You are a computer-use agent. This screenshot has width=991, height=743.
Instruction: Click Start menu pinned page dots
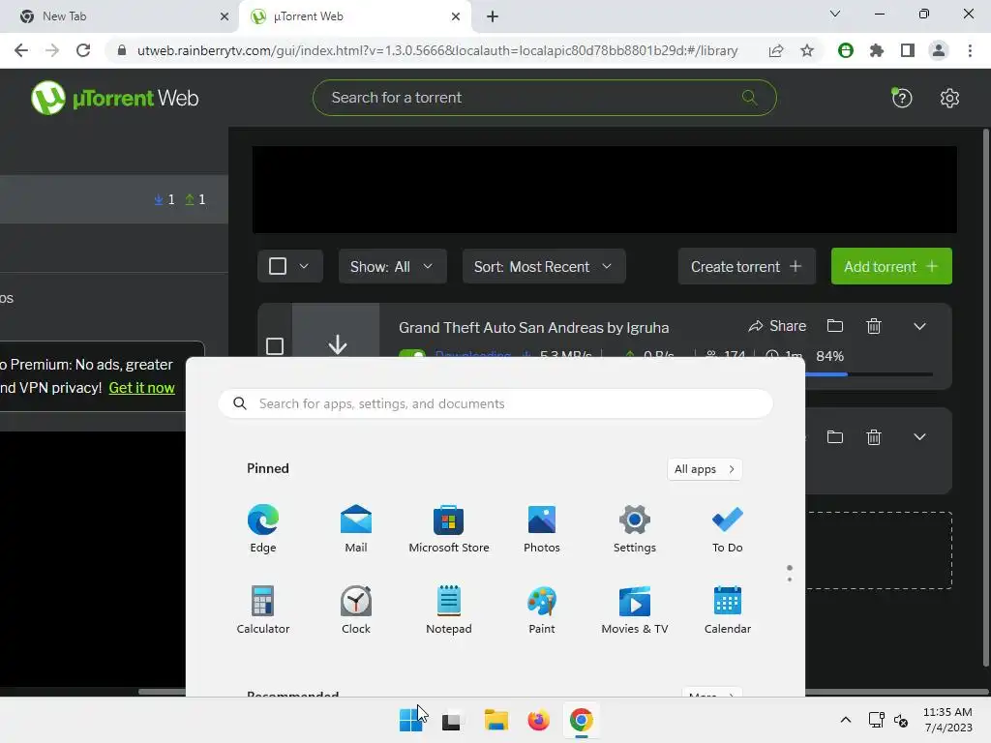pos(790,573)
